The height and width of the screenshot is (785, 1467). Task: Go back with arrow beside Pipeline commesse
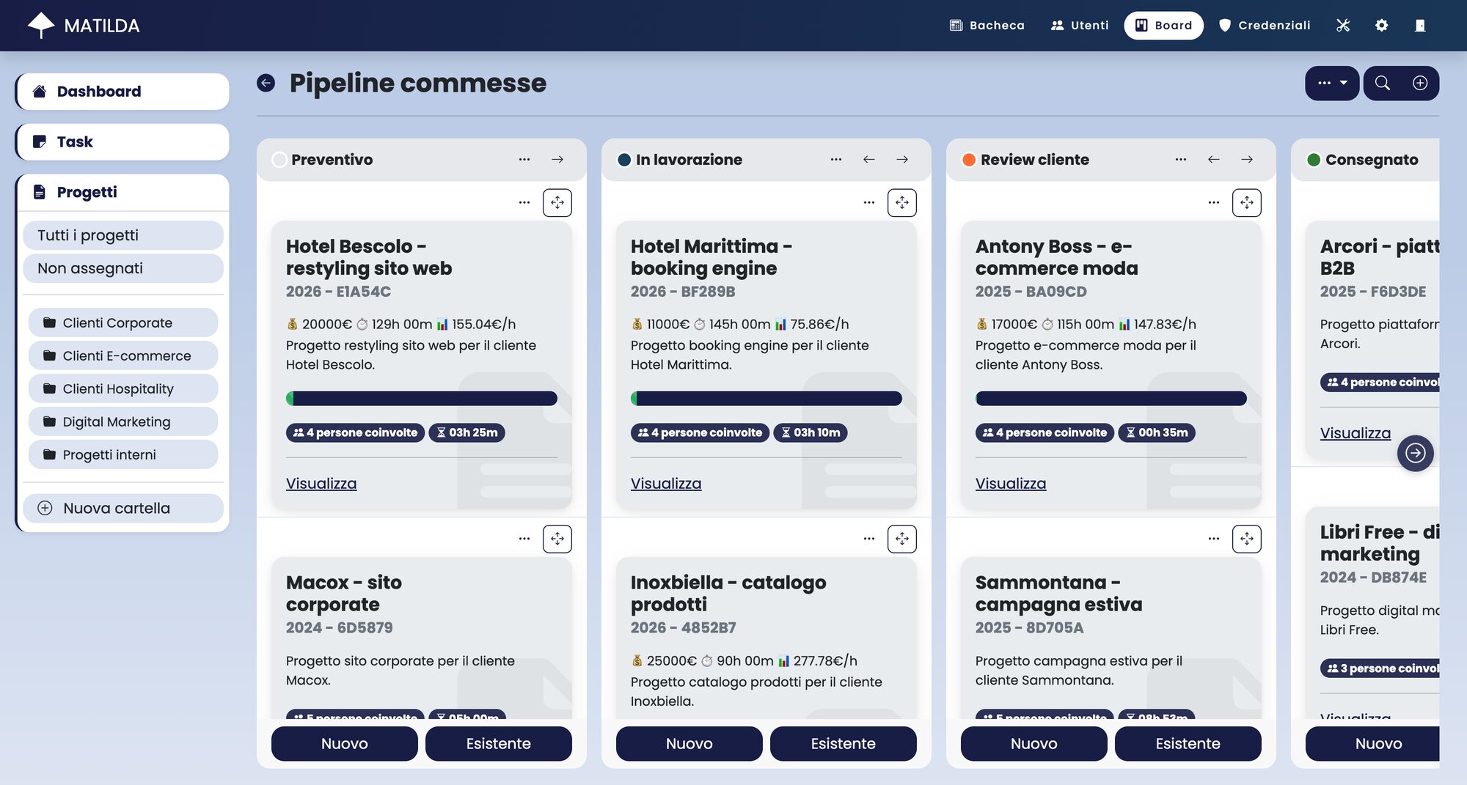pyautogui.click(x=266, y=83)
